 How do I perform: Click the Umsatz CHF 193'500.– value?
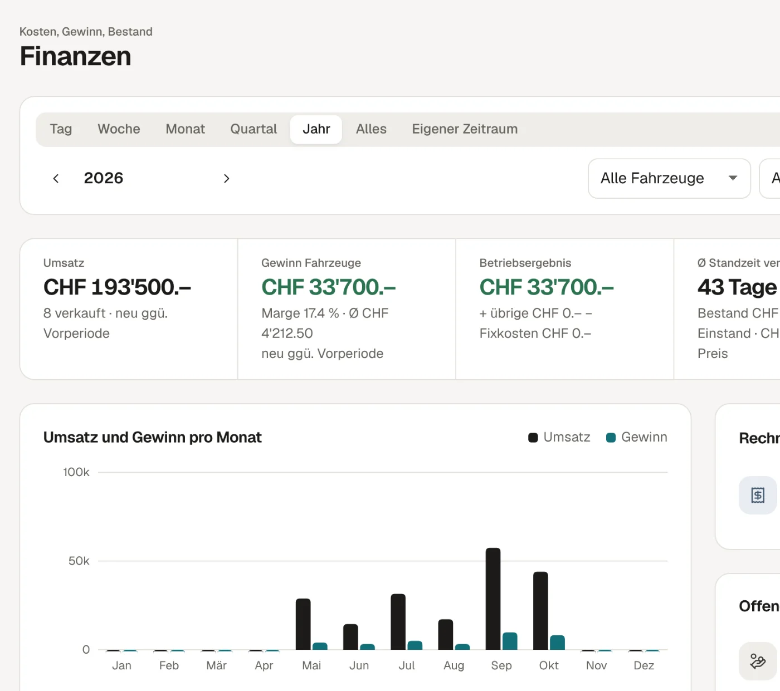point(117,287)
